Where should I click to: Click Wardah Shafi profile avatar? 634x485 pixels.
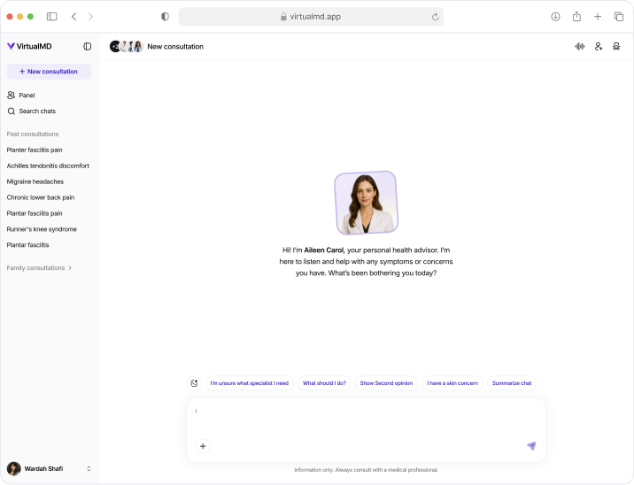coord(14,469)
